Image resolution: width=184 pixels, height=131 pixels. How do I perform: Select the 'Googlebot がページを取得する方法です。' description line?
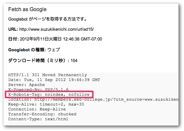[x=48, y=19]
